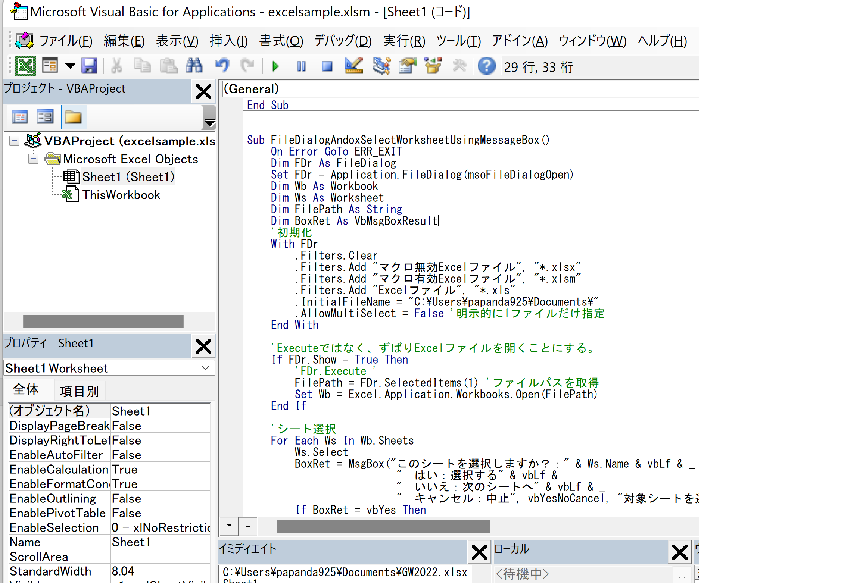Click the code window horizontal scrollbar
Screen dimensions: 860x583
pos(383,526)
